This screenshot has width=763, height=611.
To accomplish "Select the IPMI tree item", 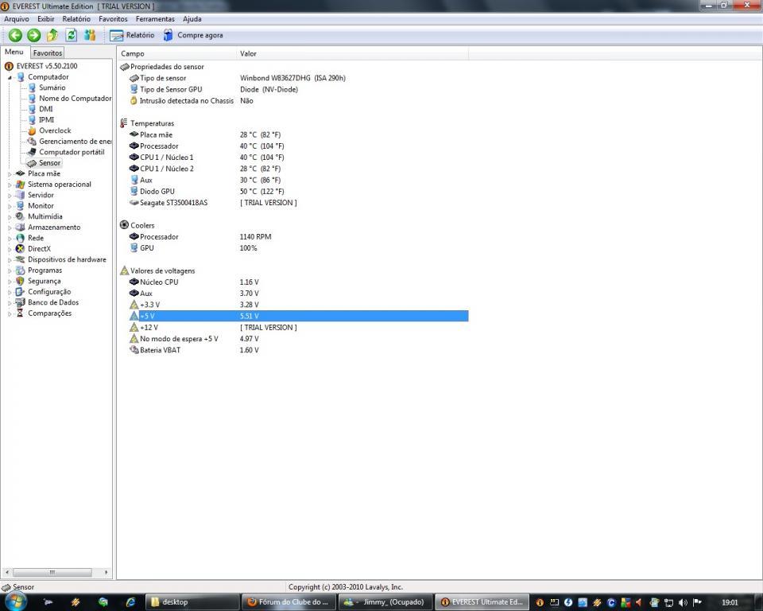I will point(46,120).
